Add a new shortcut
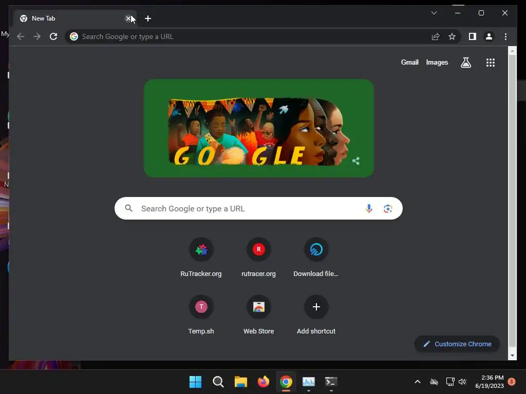Image resolution: width=526 pixels, height=394 pixels. tap(316, 314)
